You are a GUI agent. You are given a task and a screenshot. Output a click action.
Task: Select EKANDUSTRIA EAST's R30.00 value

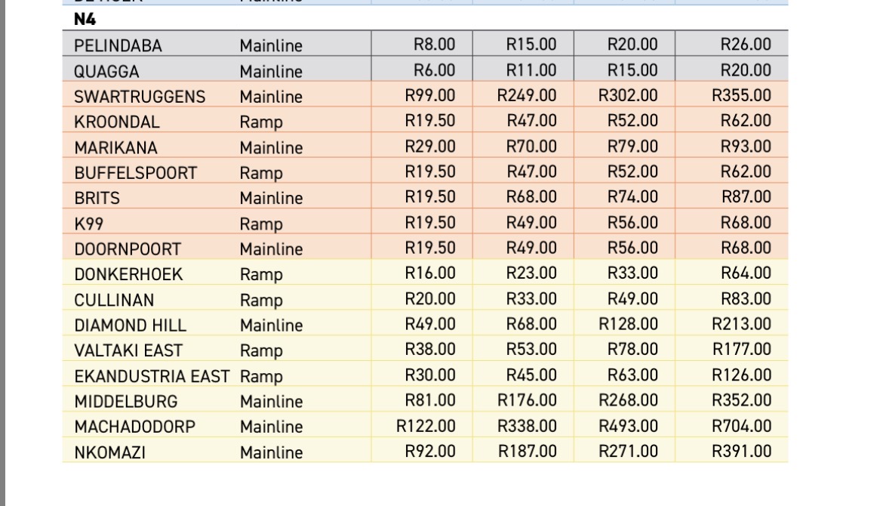(x=429, y=375)
